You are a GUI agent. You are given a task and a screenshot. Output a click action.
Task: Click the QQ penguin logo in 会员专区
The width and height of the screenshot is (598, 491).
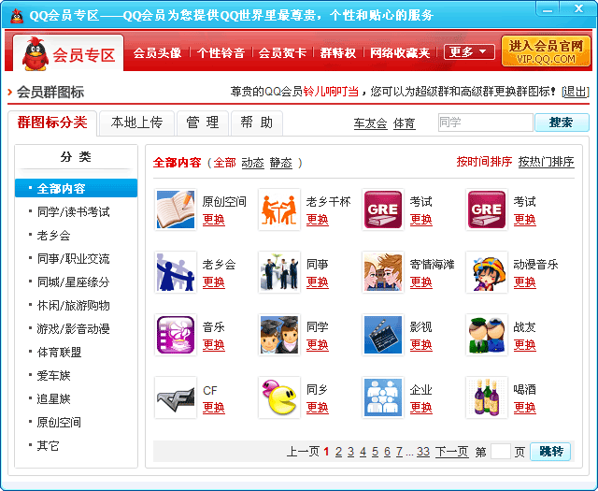point(35,54)
